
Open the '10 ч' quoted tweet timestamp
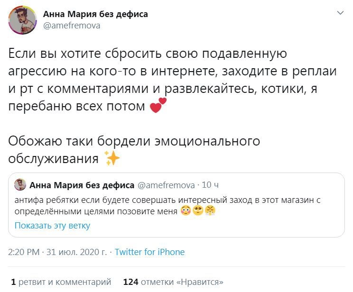pos(211,185)
